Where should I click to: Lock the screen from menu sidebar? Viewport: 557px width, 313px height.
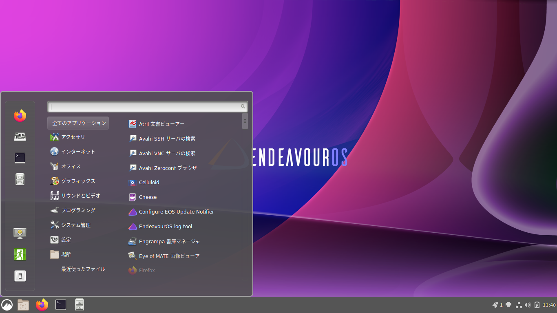(x=20, y=233)
